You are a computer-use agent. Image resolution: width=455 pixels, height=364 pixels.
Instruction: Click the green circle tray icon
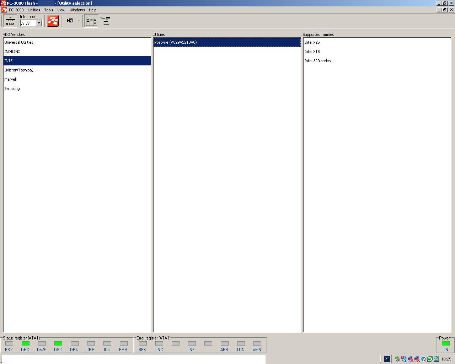tap(430, 359)
